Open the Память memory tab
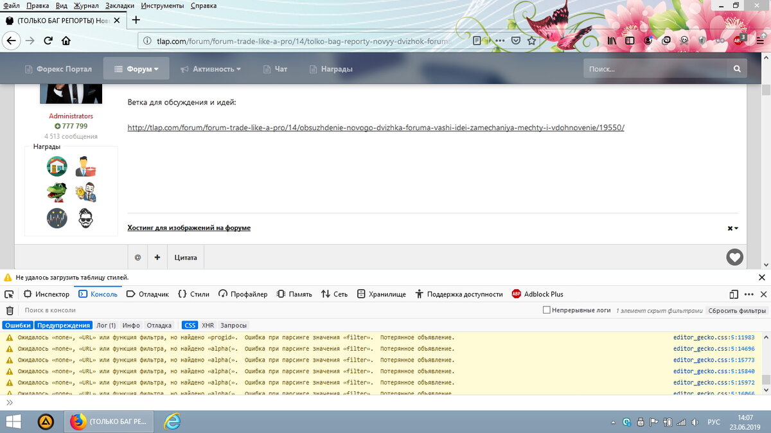771x433 pixels. click(x=294, y=294)
